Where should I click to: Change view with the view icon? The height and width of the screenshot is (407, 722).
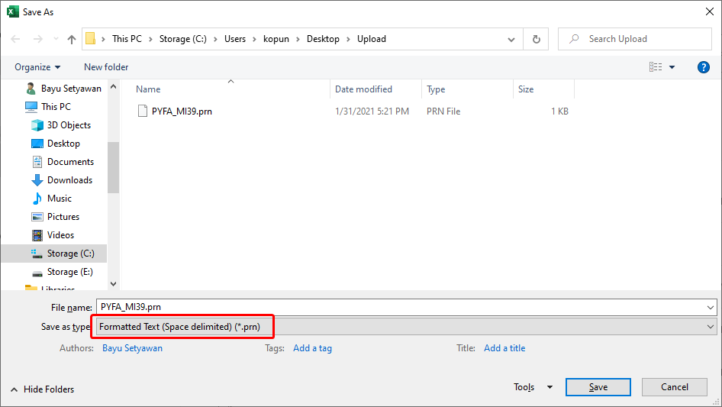[x=656, y=67]
